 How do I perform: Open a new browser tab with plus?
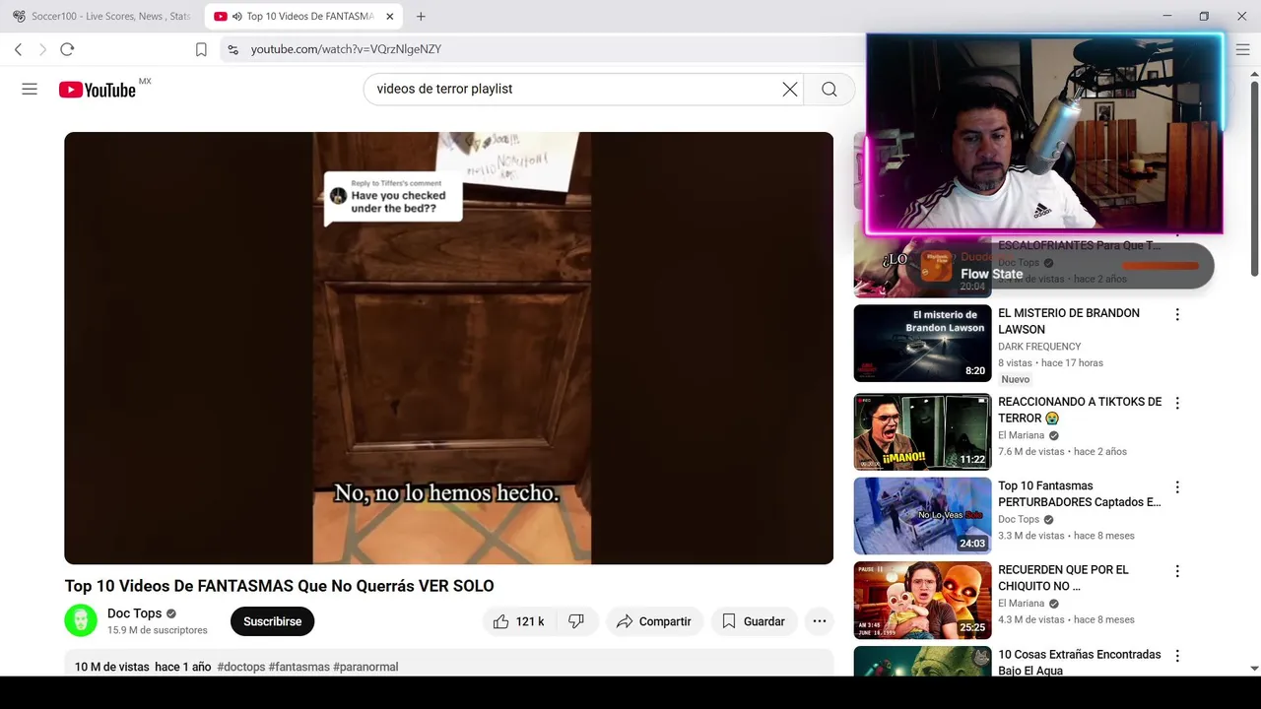click(421, 16)
